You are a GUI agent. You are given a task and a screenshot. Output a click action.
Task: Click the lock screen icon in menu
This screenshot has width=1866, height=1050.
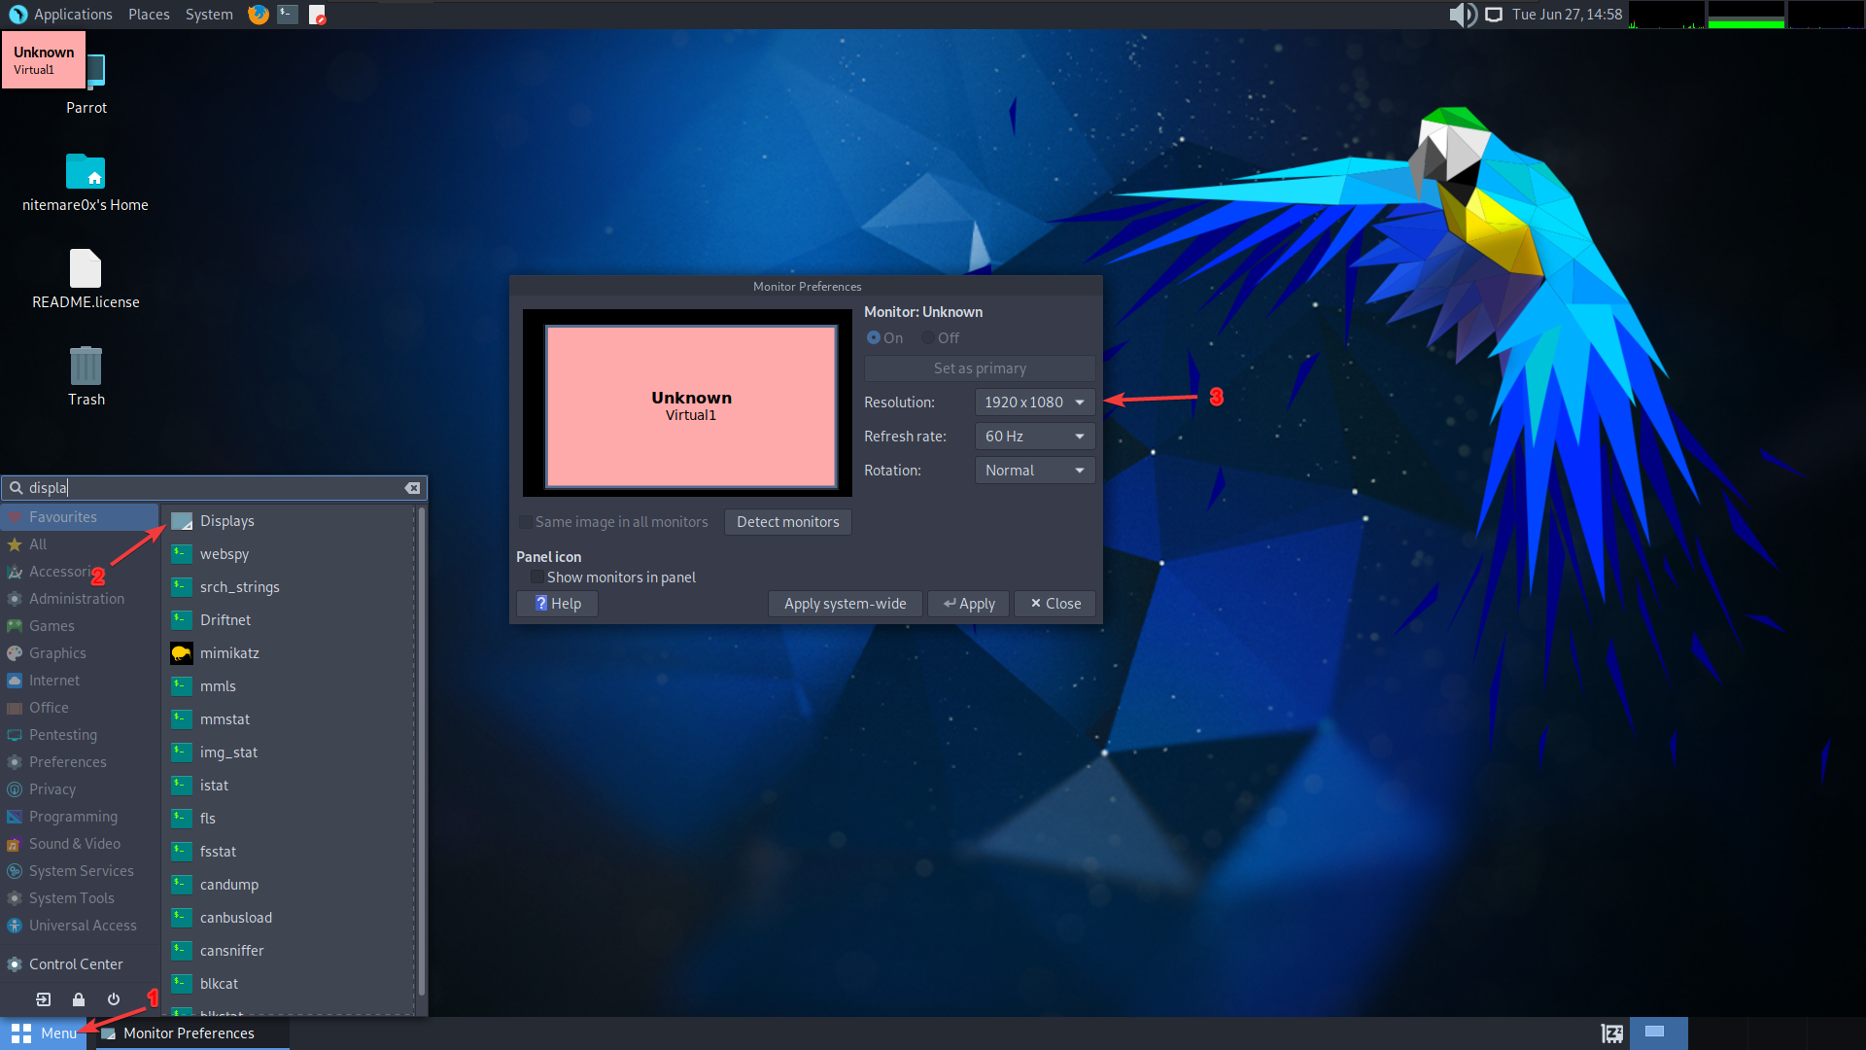(79, 999)
